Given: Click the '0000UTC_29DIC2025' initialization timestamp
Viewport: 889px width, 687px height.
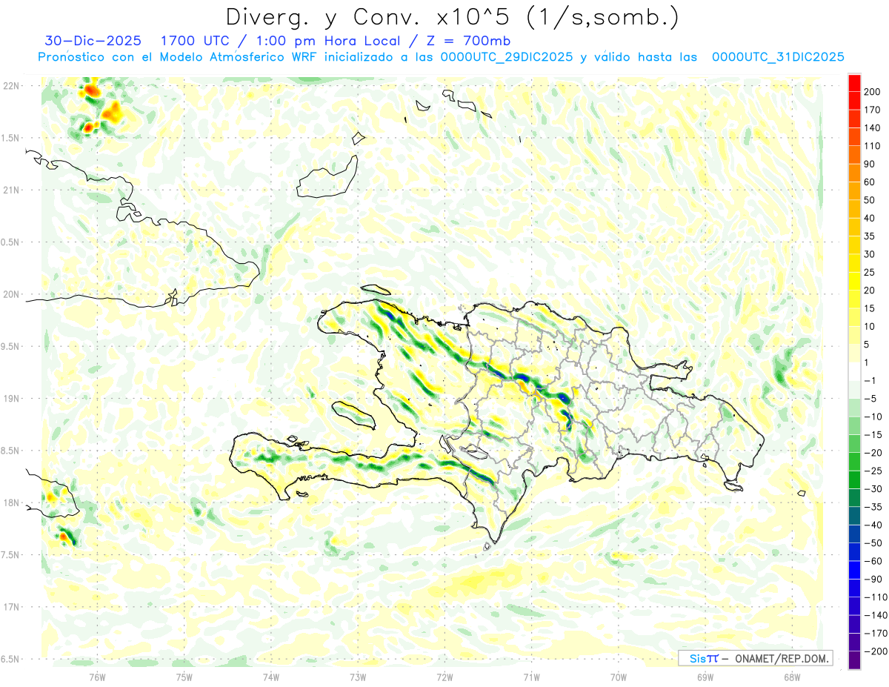Looking at the screenshot, I should coord(506,57).
